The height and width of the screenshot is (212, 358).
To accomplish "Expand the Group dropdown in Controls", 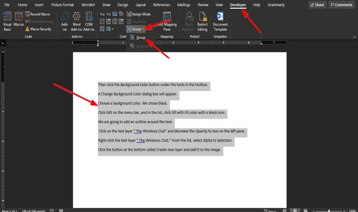I will (x=136, y=30).
